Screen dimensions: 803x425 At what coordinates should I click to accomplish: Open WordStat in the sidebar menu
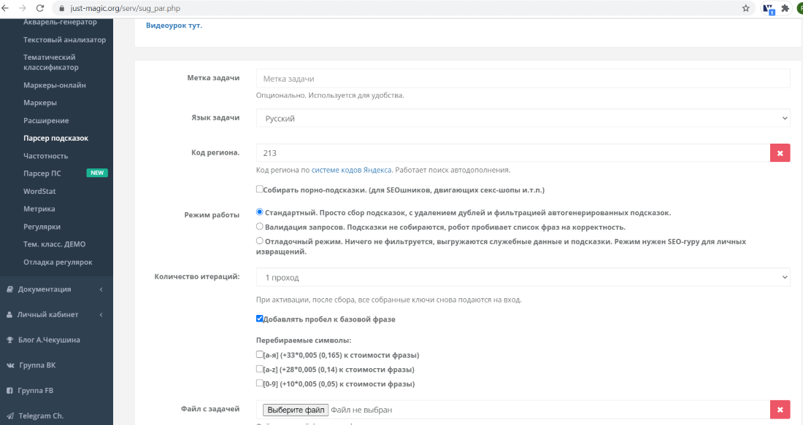click(x=39, y=191)
